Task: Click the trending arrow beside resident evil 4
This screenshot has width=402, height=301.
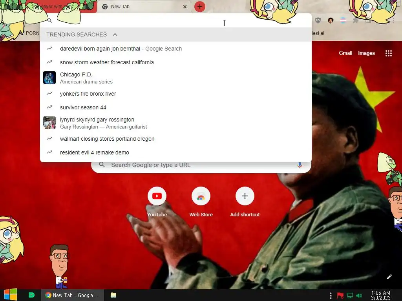Action: point(49,152)
